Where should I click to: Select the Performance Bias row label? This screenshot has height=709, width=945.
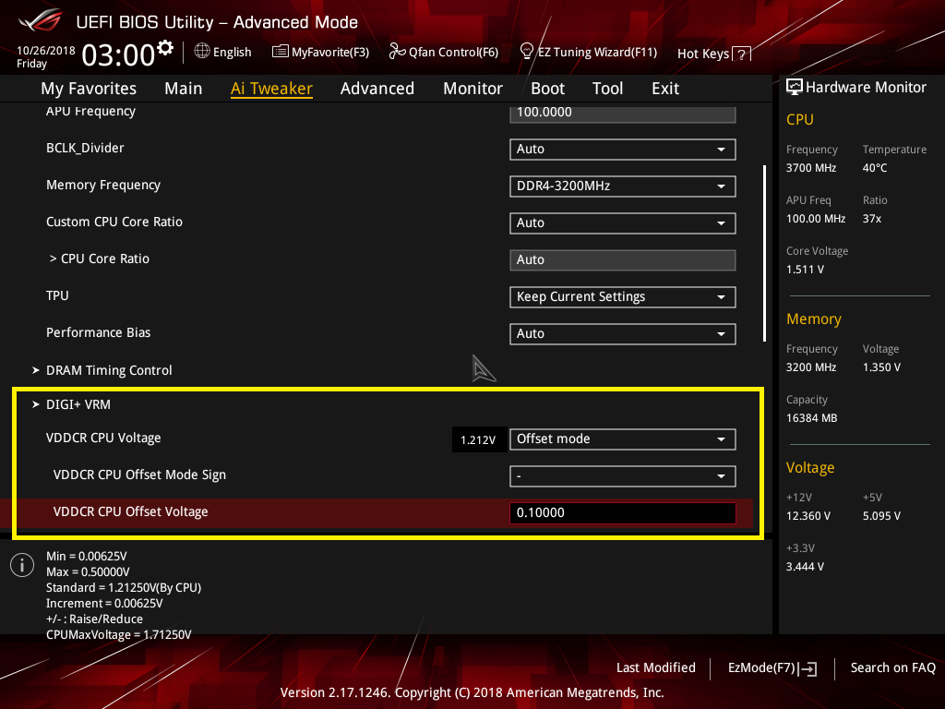[98, 332]
